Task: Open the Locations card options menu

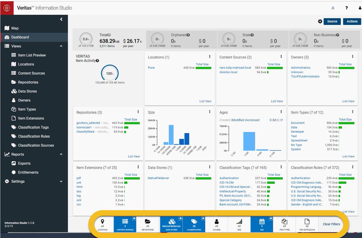Action: pyautogui.click(x=210, y=57)
